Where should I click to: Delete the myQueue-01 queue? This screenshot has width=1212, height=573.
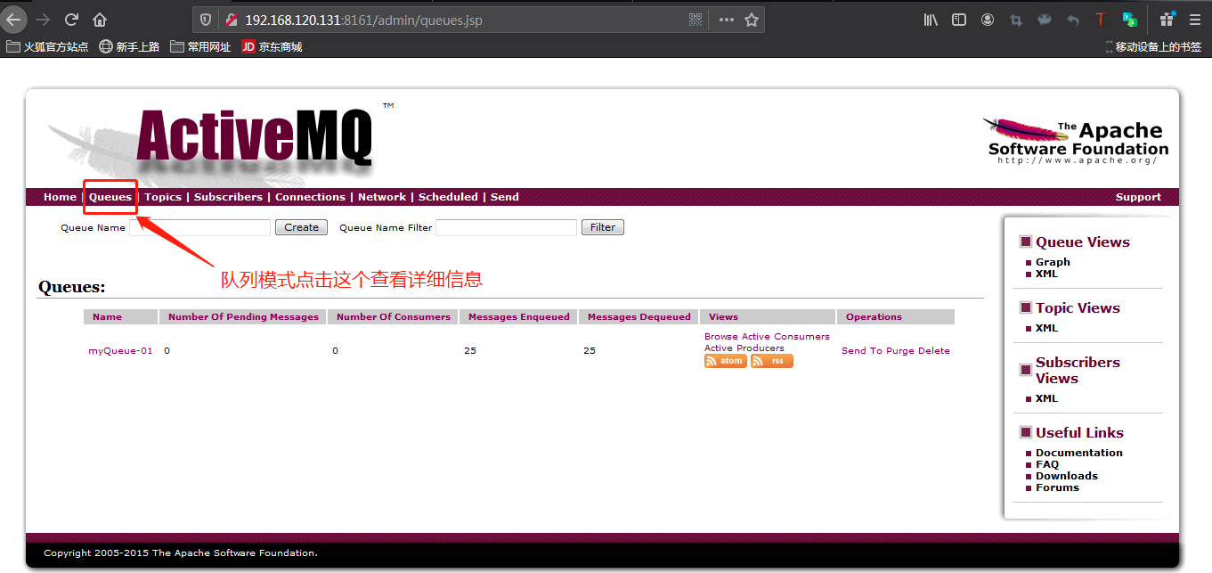point(934,351)
